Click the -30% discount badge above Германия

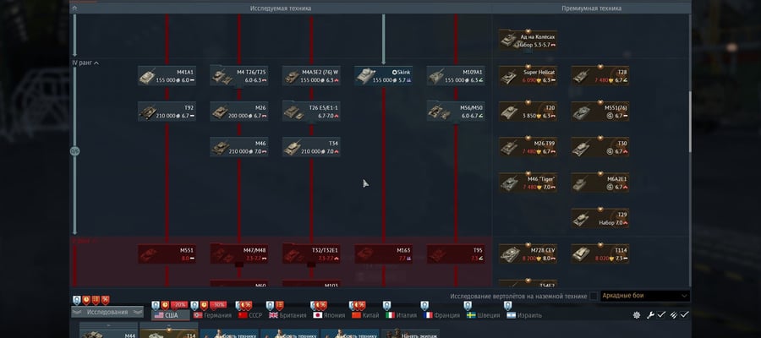coord(218,305)
